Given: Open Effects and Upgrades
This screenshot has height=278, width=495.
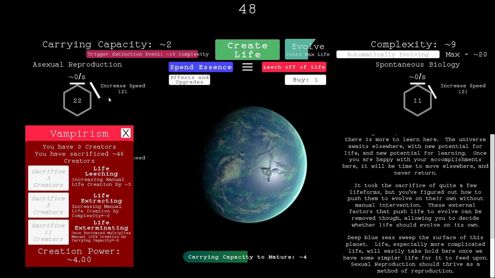Looking at the screenshot, I should pyautogui.click(x=189, y=80).
